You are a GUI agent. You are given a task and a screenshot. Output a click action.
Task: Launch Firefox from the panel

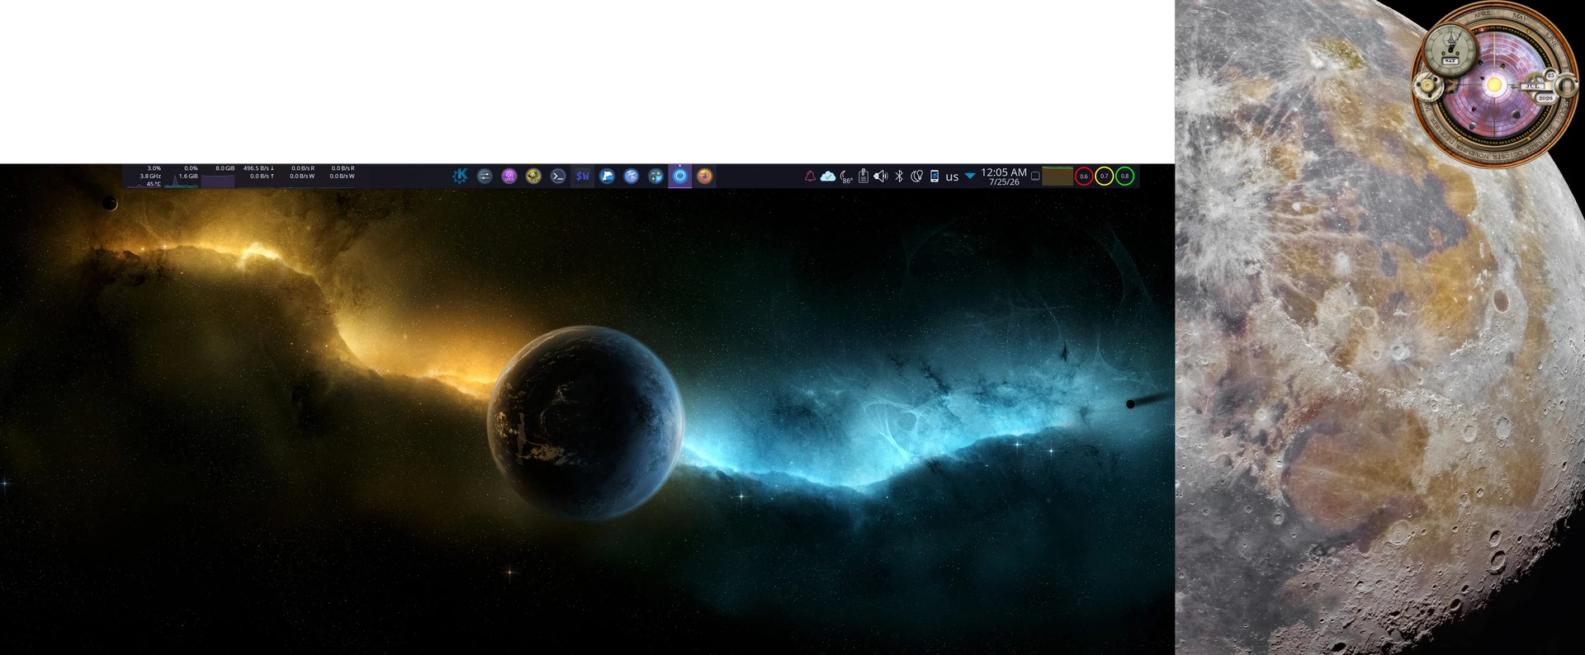tap(704, 176)
